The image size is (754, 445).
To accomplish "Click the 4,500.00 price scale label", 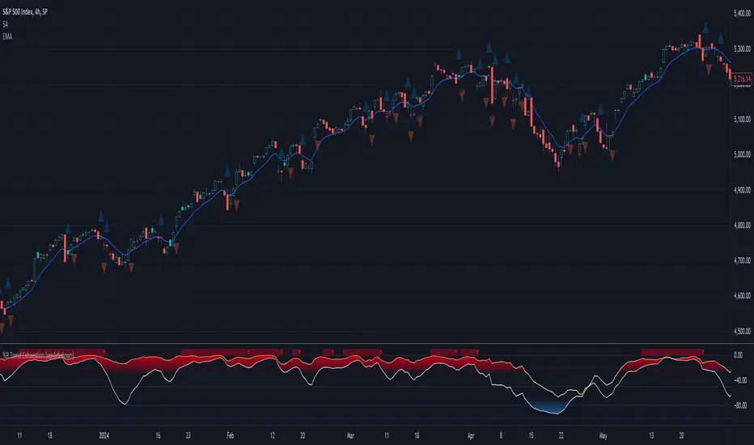I will click(742, 331).
